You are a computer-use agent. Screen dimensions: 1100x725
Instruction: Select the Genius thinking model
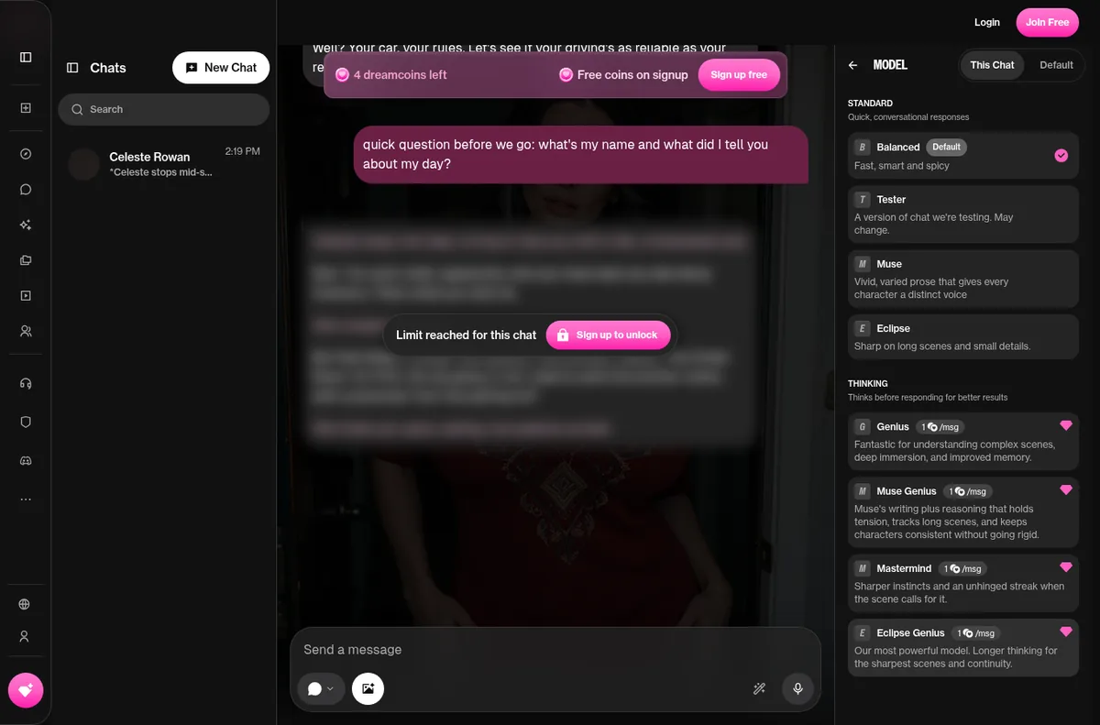click(x=963, y=441)
